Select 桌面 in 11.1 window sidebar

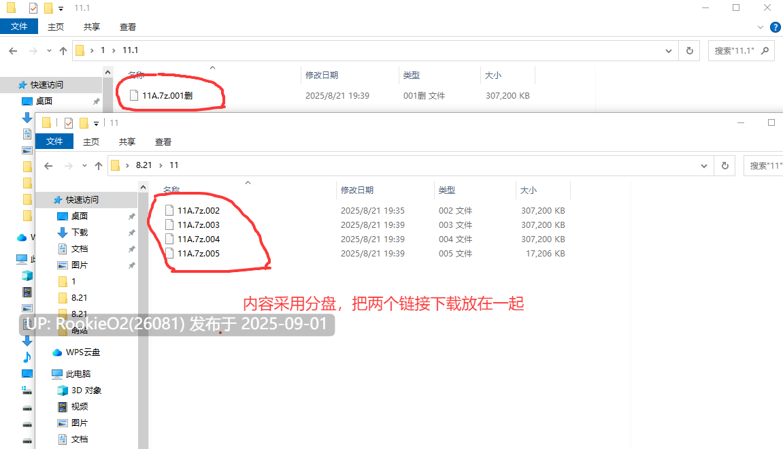pyautogui.click(x=44, y=101)
